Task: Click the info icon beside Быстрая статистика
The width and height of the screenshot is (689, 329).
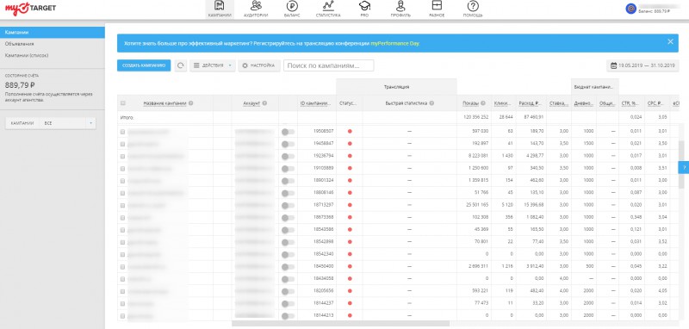Action: 431,103
